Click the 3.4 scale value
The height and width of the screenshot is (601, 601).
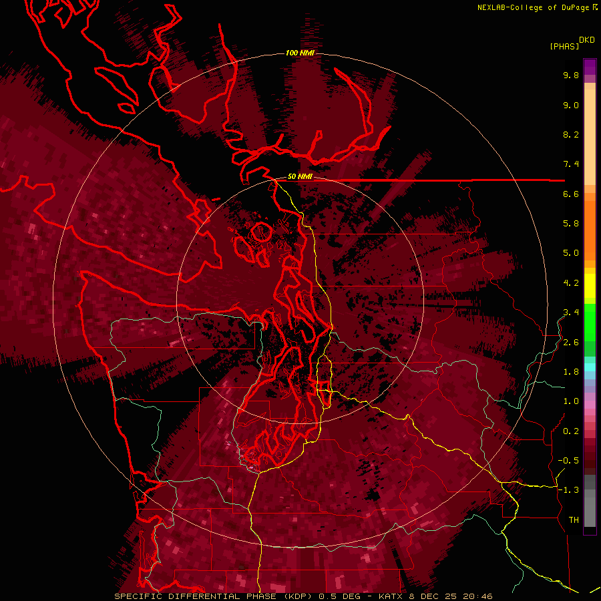[x=571, y=313]
